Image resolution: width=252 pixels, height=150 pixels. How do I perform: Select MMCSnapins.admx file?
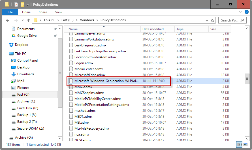point(89,93)
